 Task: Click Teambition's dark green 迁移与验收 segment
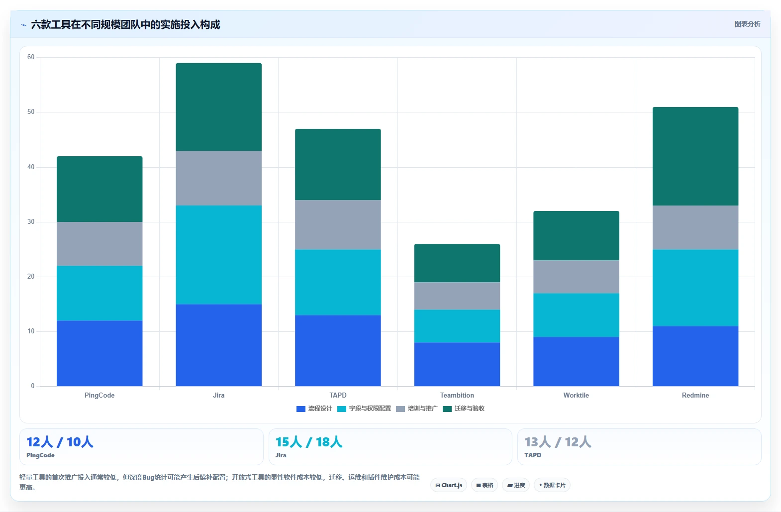(457, 263)
